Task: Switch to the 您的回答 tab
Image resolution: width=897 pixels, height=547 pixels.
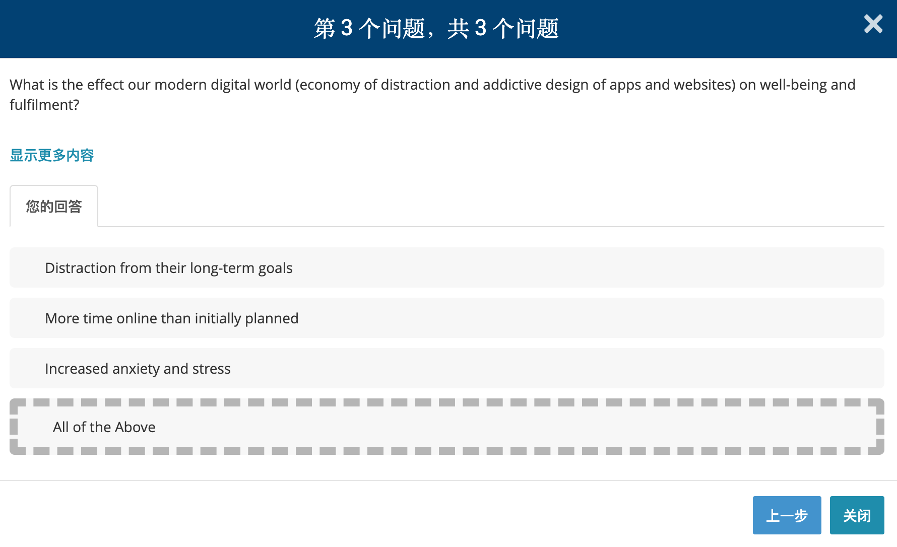Action: click(54, 207)
